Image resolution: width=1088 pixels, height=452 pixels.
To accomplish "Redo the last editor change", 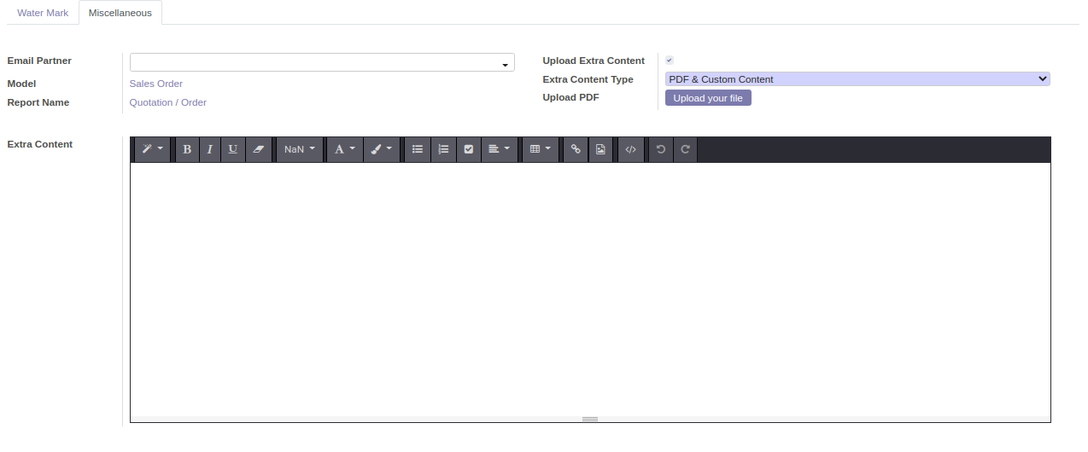I will tap(685, 149).
